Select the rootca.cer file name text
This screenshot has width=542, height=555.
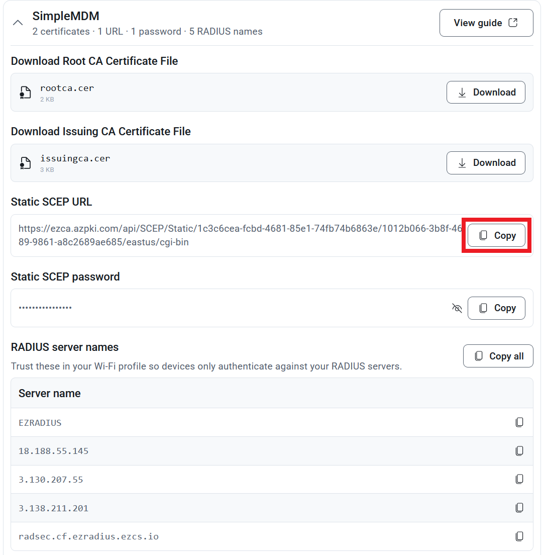(67, 88)
